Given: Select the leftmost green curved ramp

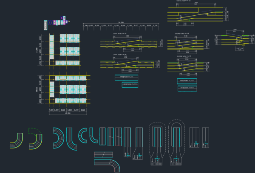Looking at the screenshot, I should [17, 140].
